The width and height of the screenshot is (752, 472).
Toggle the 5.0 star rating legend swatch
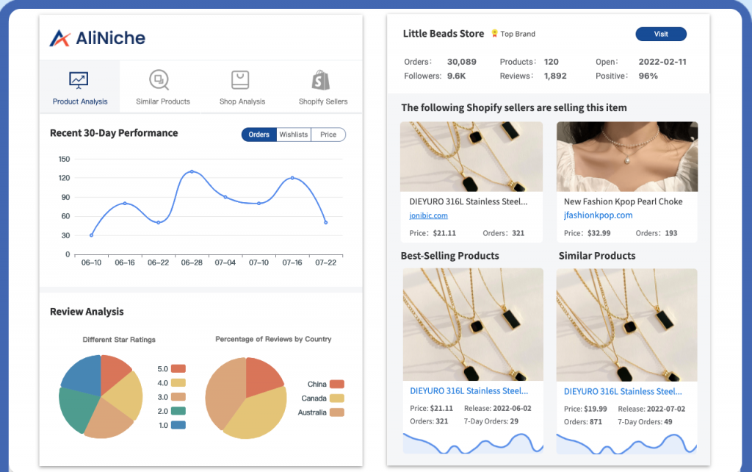coord(178,369)
